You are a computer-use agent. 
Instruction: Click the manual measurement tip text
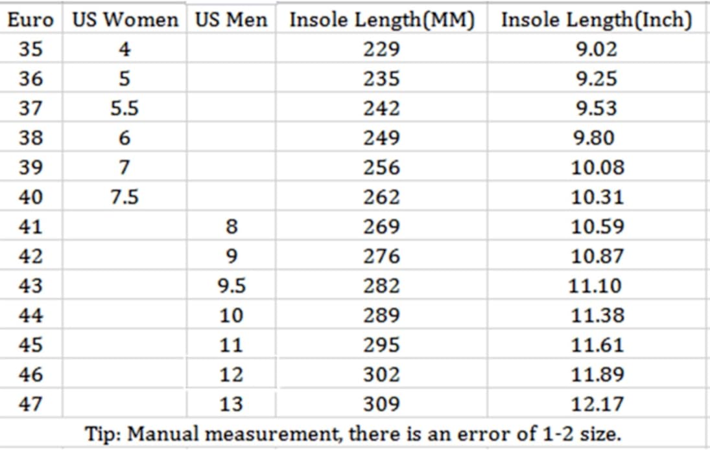tap(354, 434)
